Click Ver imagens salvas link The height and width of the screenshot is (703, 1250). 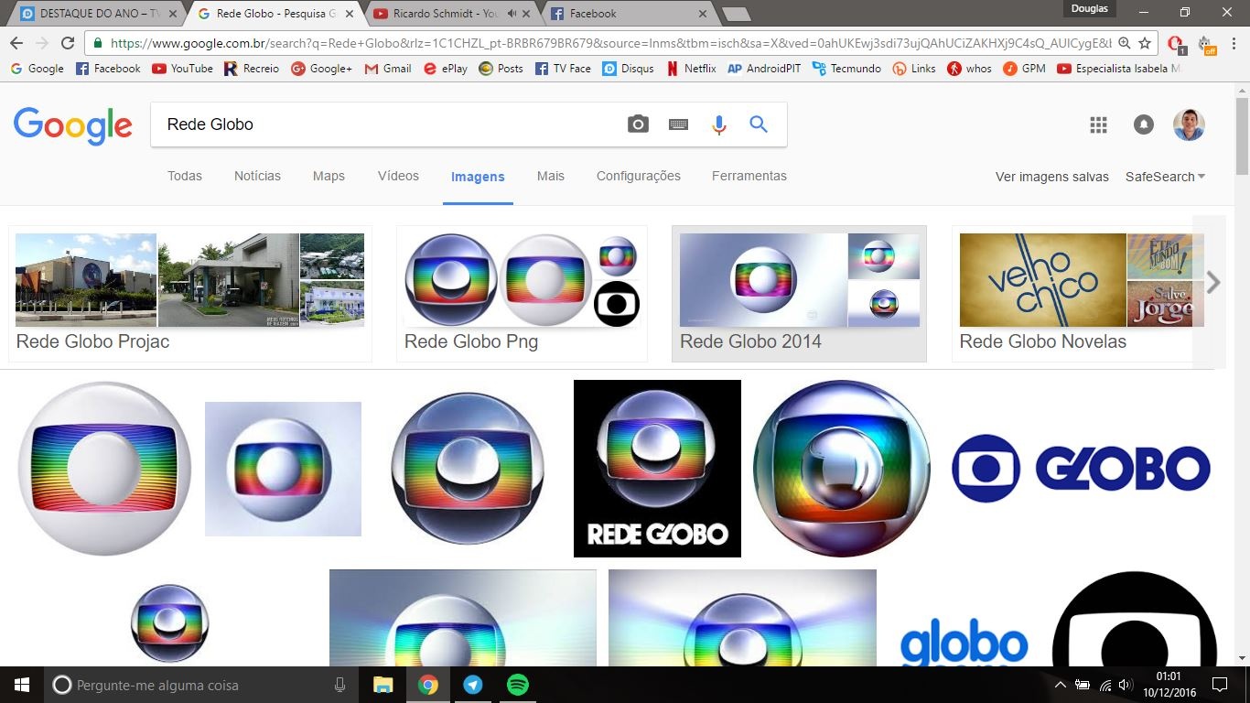tap(1052, 177)
